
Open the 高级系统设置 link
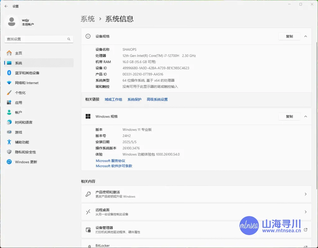tap(157, 100)
